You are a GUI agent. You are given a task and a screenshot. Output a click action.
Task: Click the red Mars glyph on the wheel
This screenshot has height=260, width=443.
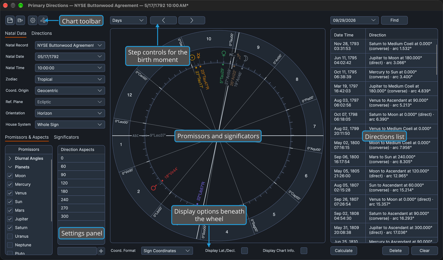coord(153,188)
